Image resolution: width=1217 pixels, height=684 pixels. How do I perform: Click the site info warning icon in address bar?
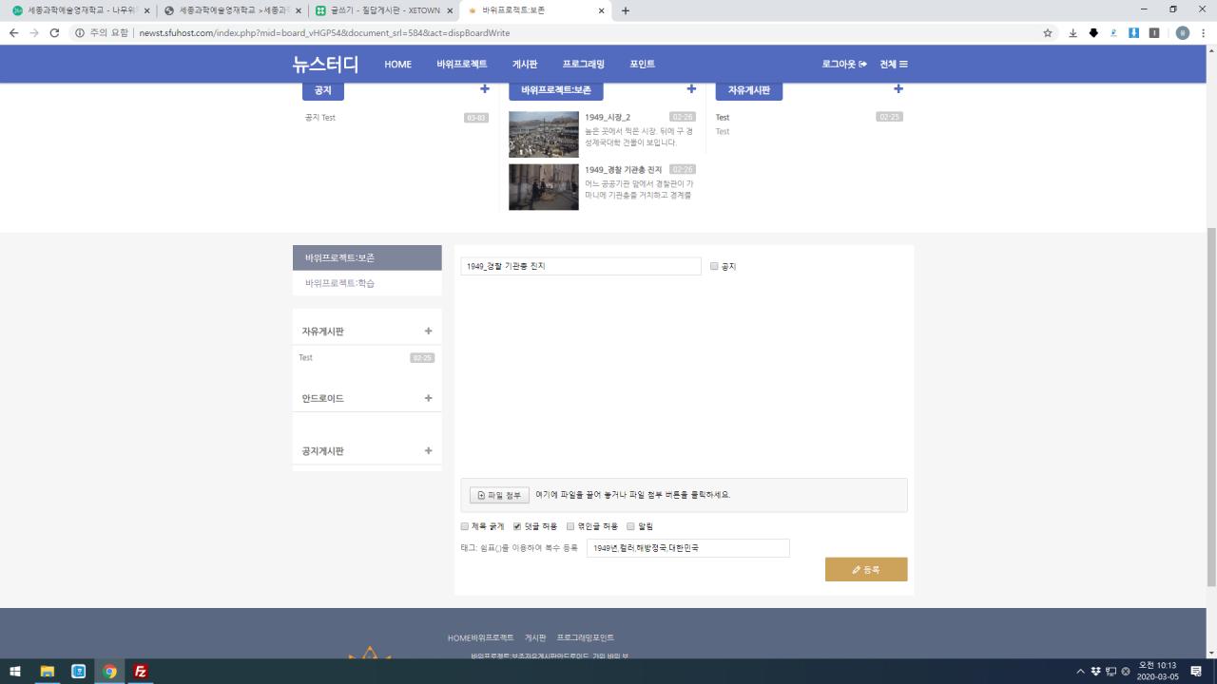[x=80, y=32]
